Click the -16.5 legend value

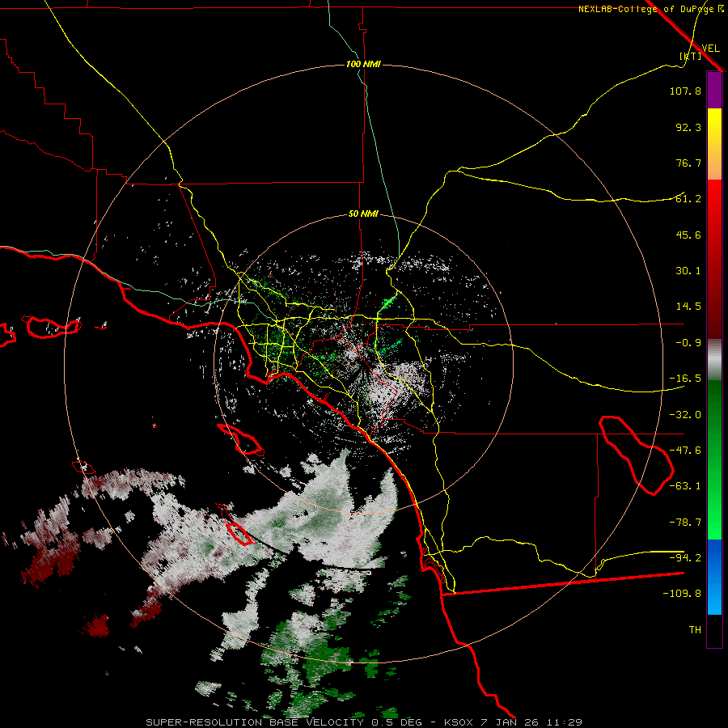(685, 379)
